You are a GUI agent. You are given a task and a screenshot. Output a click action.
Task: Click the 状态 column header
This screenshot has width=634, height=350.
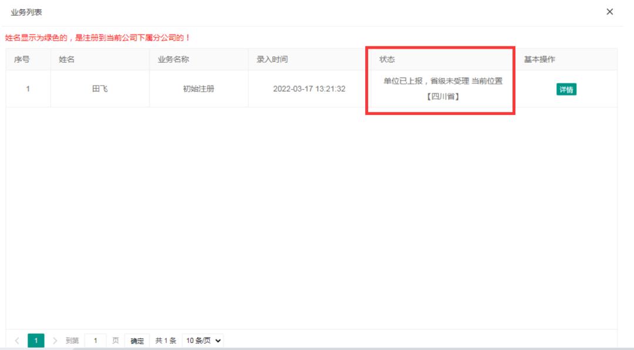pos(387,59)
